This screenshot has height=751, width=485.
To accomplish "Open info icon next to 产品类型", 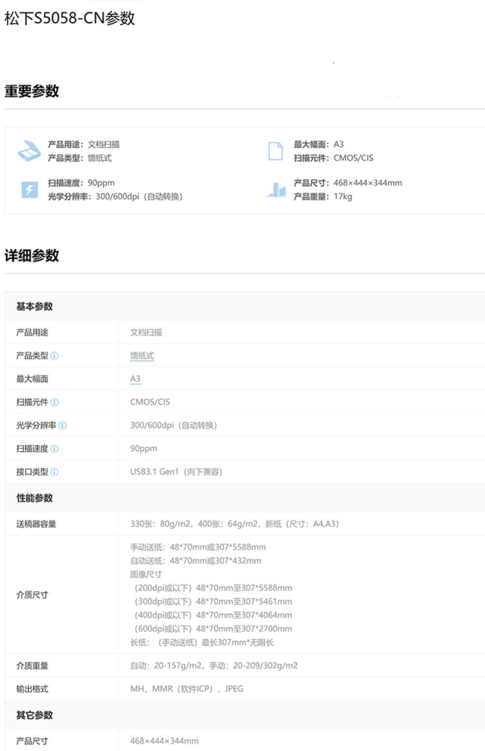I will tap(55, 356).
